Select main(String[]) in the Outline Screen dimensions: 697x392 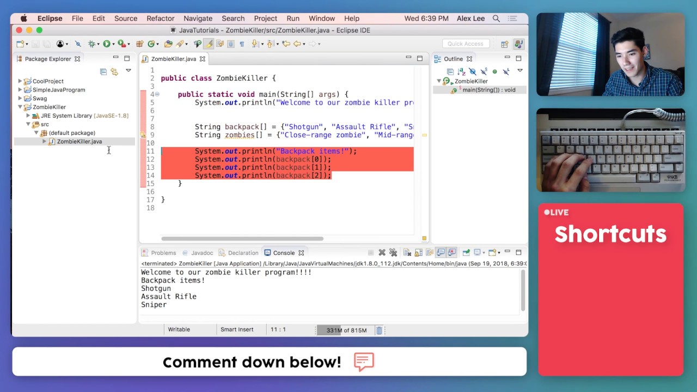click(x=488, y=90)
